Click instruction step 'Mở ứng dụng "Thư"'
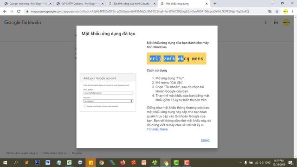This screenshot has width=297, height=167. pyautogui.click(x=170, y=78)
